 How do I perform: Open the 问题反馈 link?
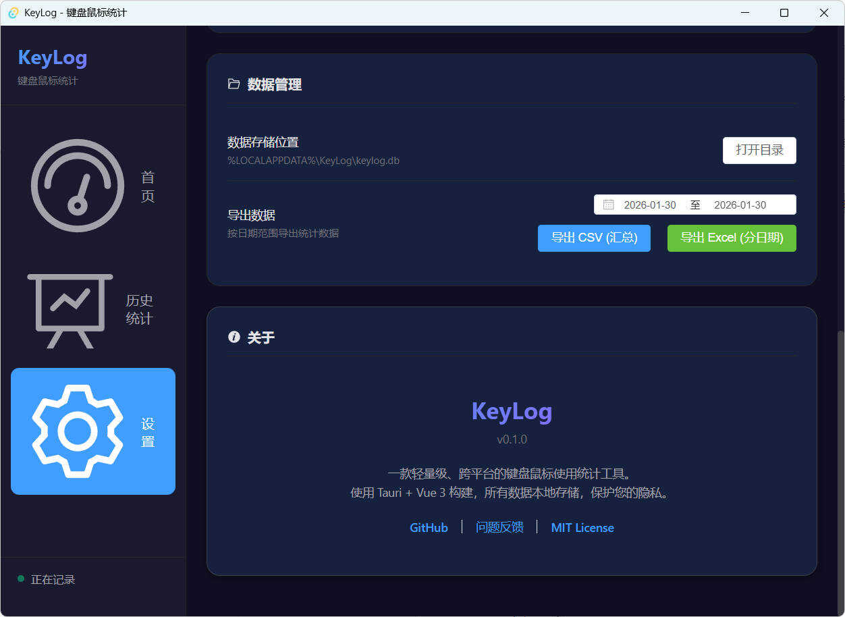[499, 527]
